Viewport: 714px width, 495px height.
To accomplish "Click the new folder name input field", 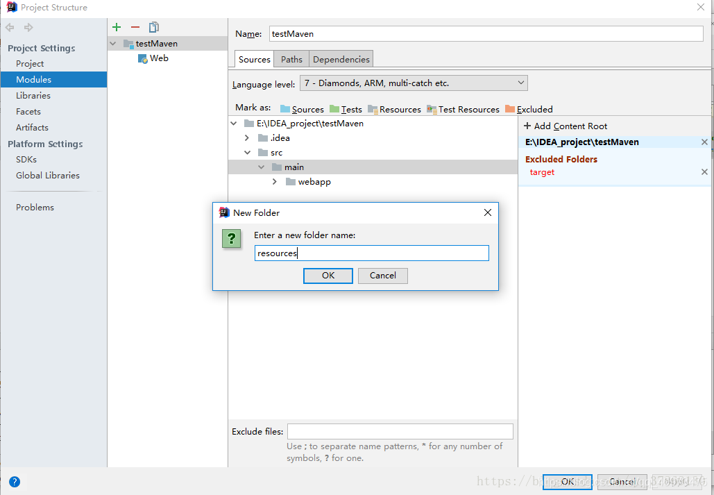I will click(372, 253).
